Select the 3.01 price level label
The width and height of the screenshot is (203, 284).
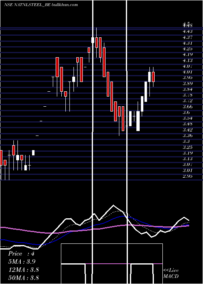(x=188, y=170)
